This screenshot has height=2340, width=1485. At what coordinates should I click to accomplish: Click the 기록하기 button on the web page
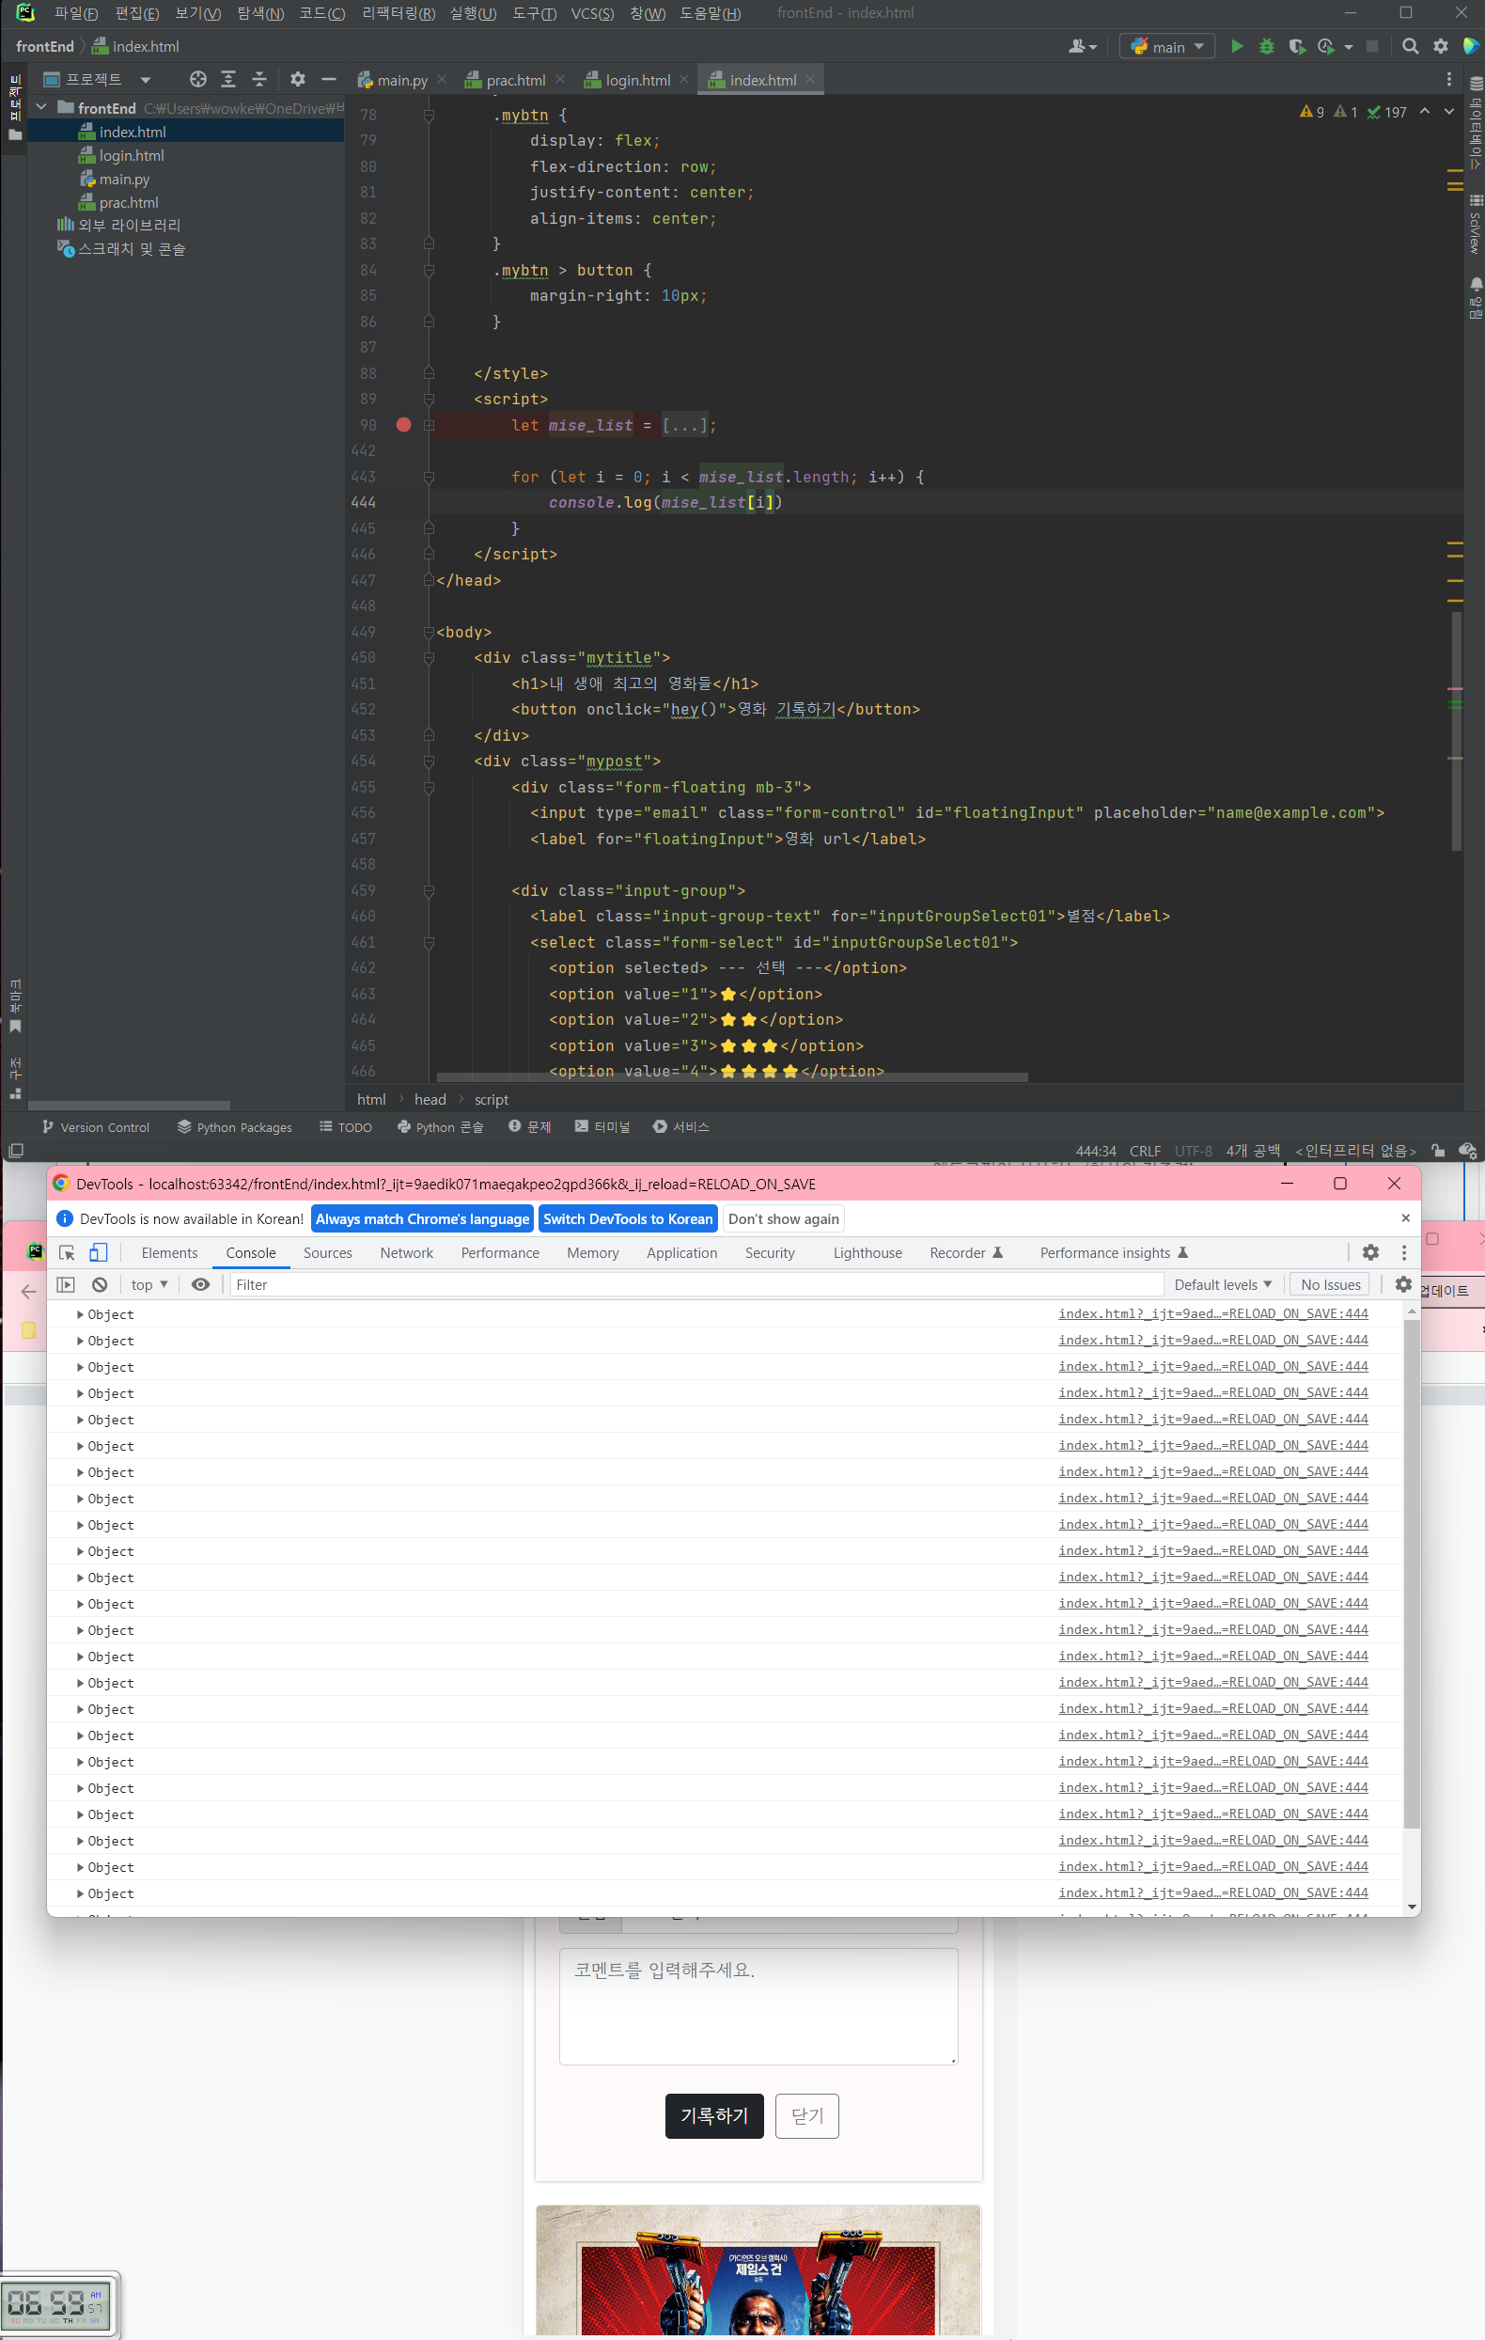[x=714, y=2115]
